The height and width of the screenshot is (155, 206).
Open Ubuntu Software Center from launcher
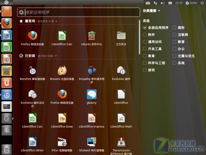7,71
